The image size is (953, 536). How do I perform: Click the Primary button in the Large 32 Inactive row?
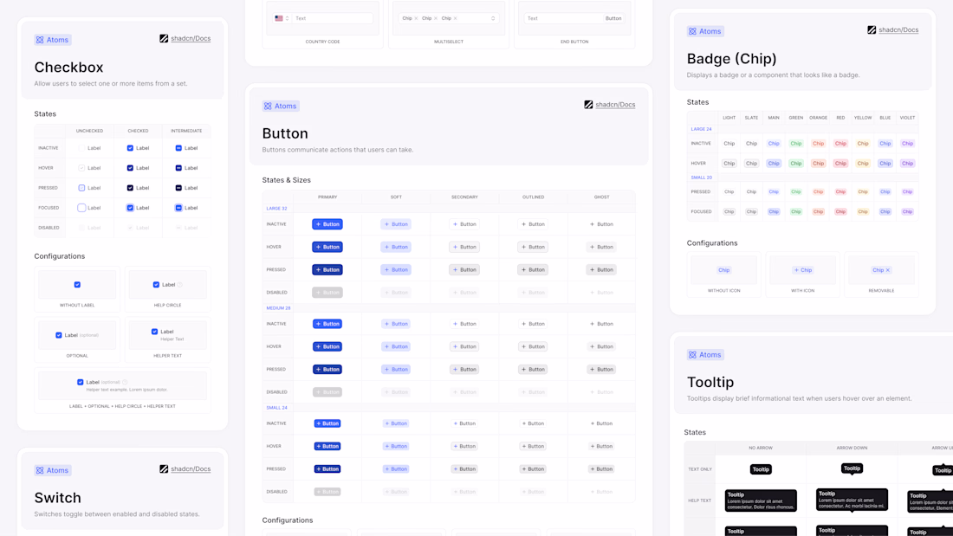point(327,224)
